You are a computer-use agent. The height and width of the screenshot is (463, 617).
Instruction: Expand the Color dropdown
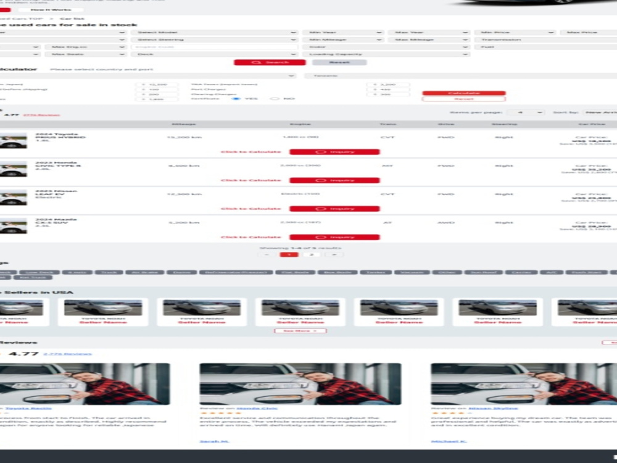click(x=386, y=47)
